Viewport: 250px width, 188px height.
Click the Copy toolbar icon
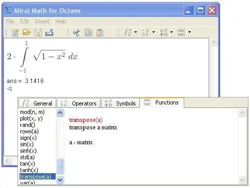tap(88, 32)
